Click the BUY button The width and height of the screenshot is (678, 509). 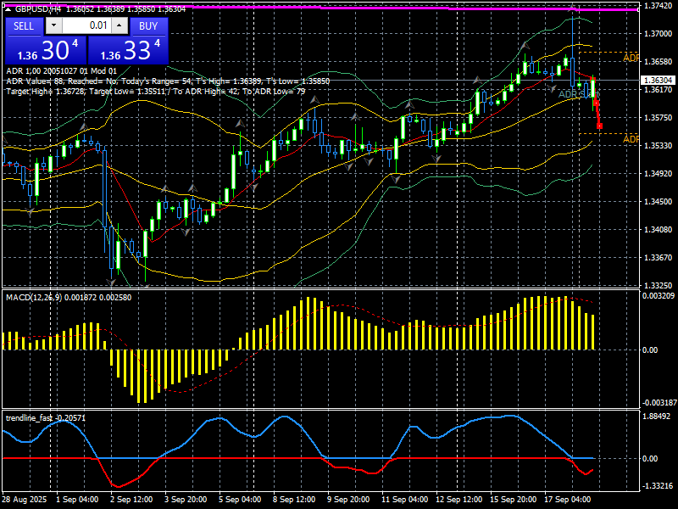(x=148, y=26)
